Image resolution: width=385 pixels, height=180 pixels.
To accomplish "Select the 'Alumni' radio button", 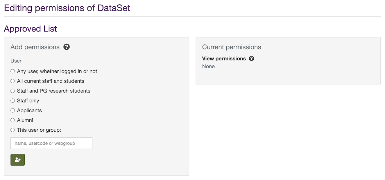I will (x=13, y=120).
